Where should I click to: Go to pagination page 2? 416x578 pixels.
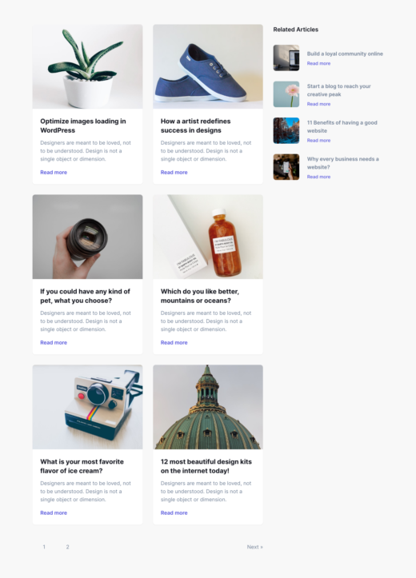coord(67,547)
